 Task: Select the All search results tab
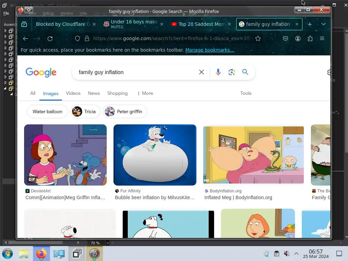pyautogui.click(x=33, y=93)
